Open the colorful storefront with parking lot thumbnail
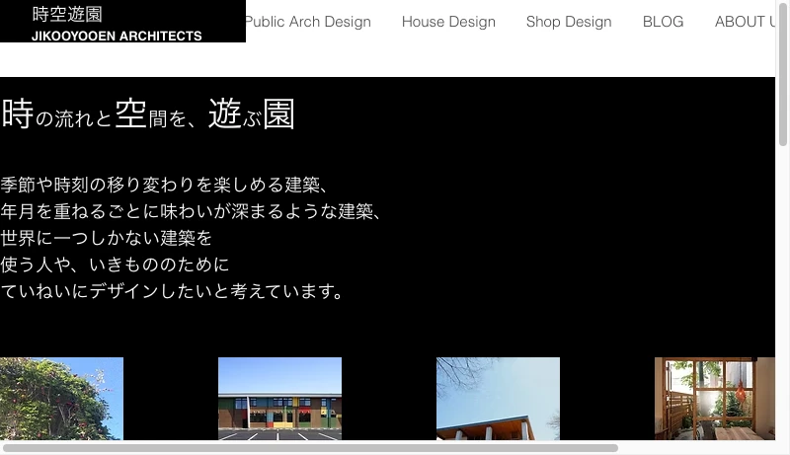The image size is (790, 455). (x=279, y=398)
